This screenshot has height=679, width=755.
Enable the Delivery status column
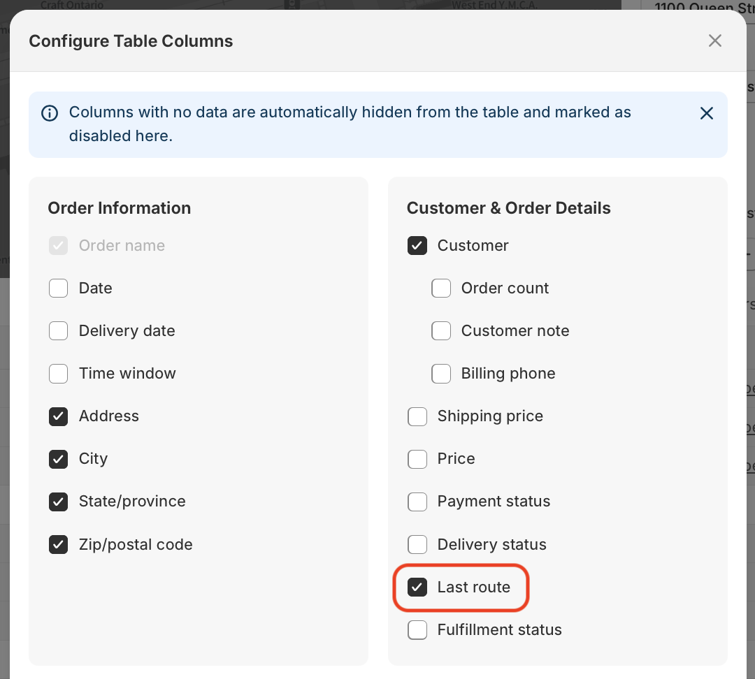(x=417, y=544)
